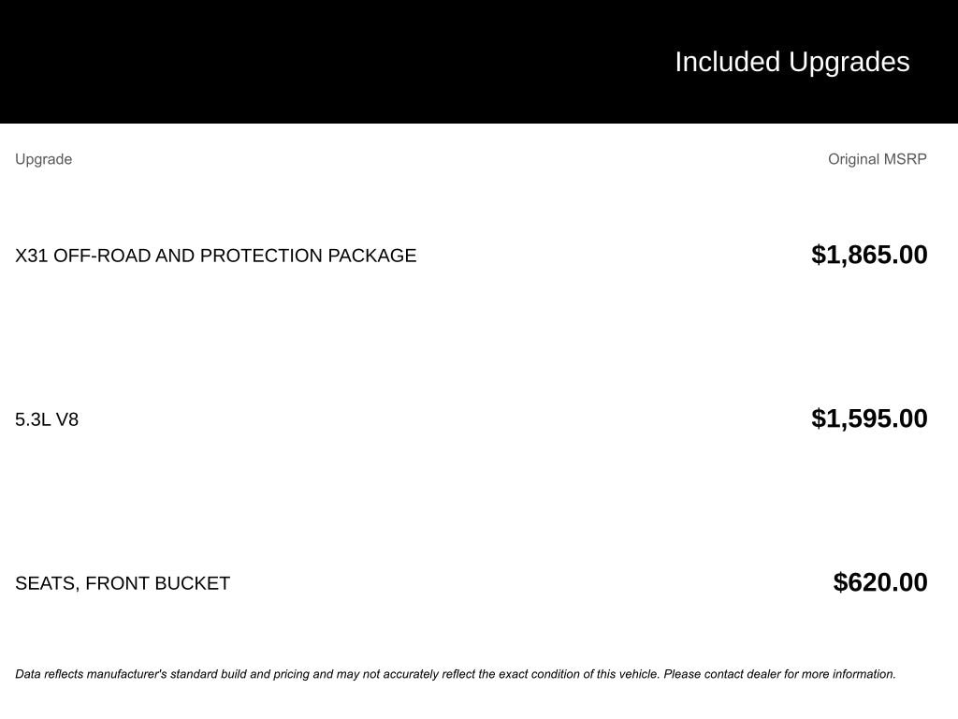958x719 pixels.
Task: Click the word 'MSRP' in column header
Action: (906, 159)
